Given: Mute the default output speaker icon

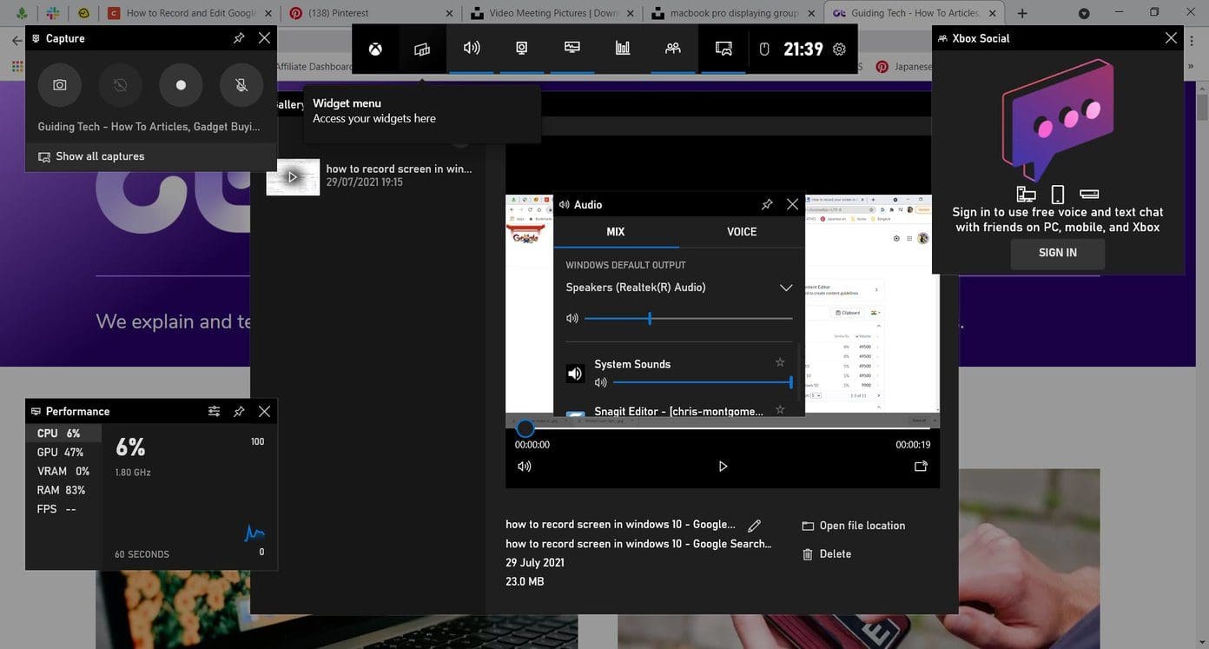Looking at the screenshot, I should (x=572, y=318).
